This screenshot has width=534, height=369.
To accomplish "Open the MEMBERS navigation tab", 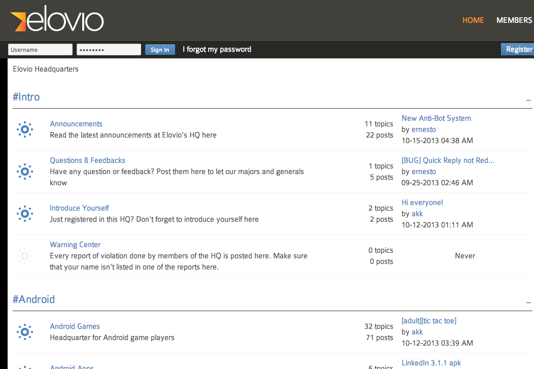I will pyautogui.click(x=514, y=20).
